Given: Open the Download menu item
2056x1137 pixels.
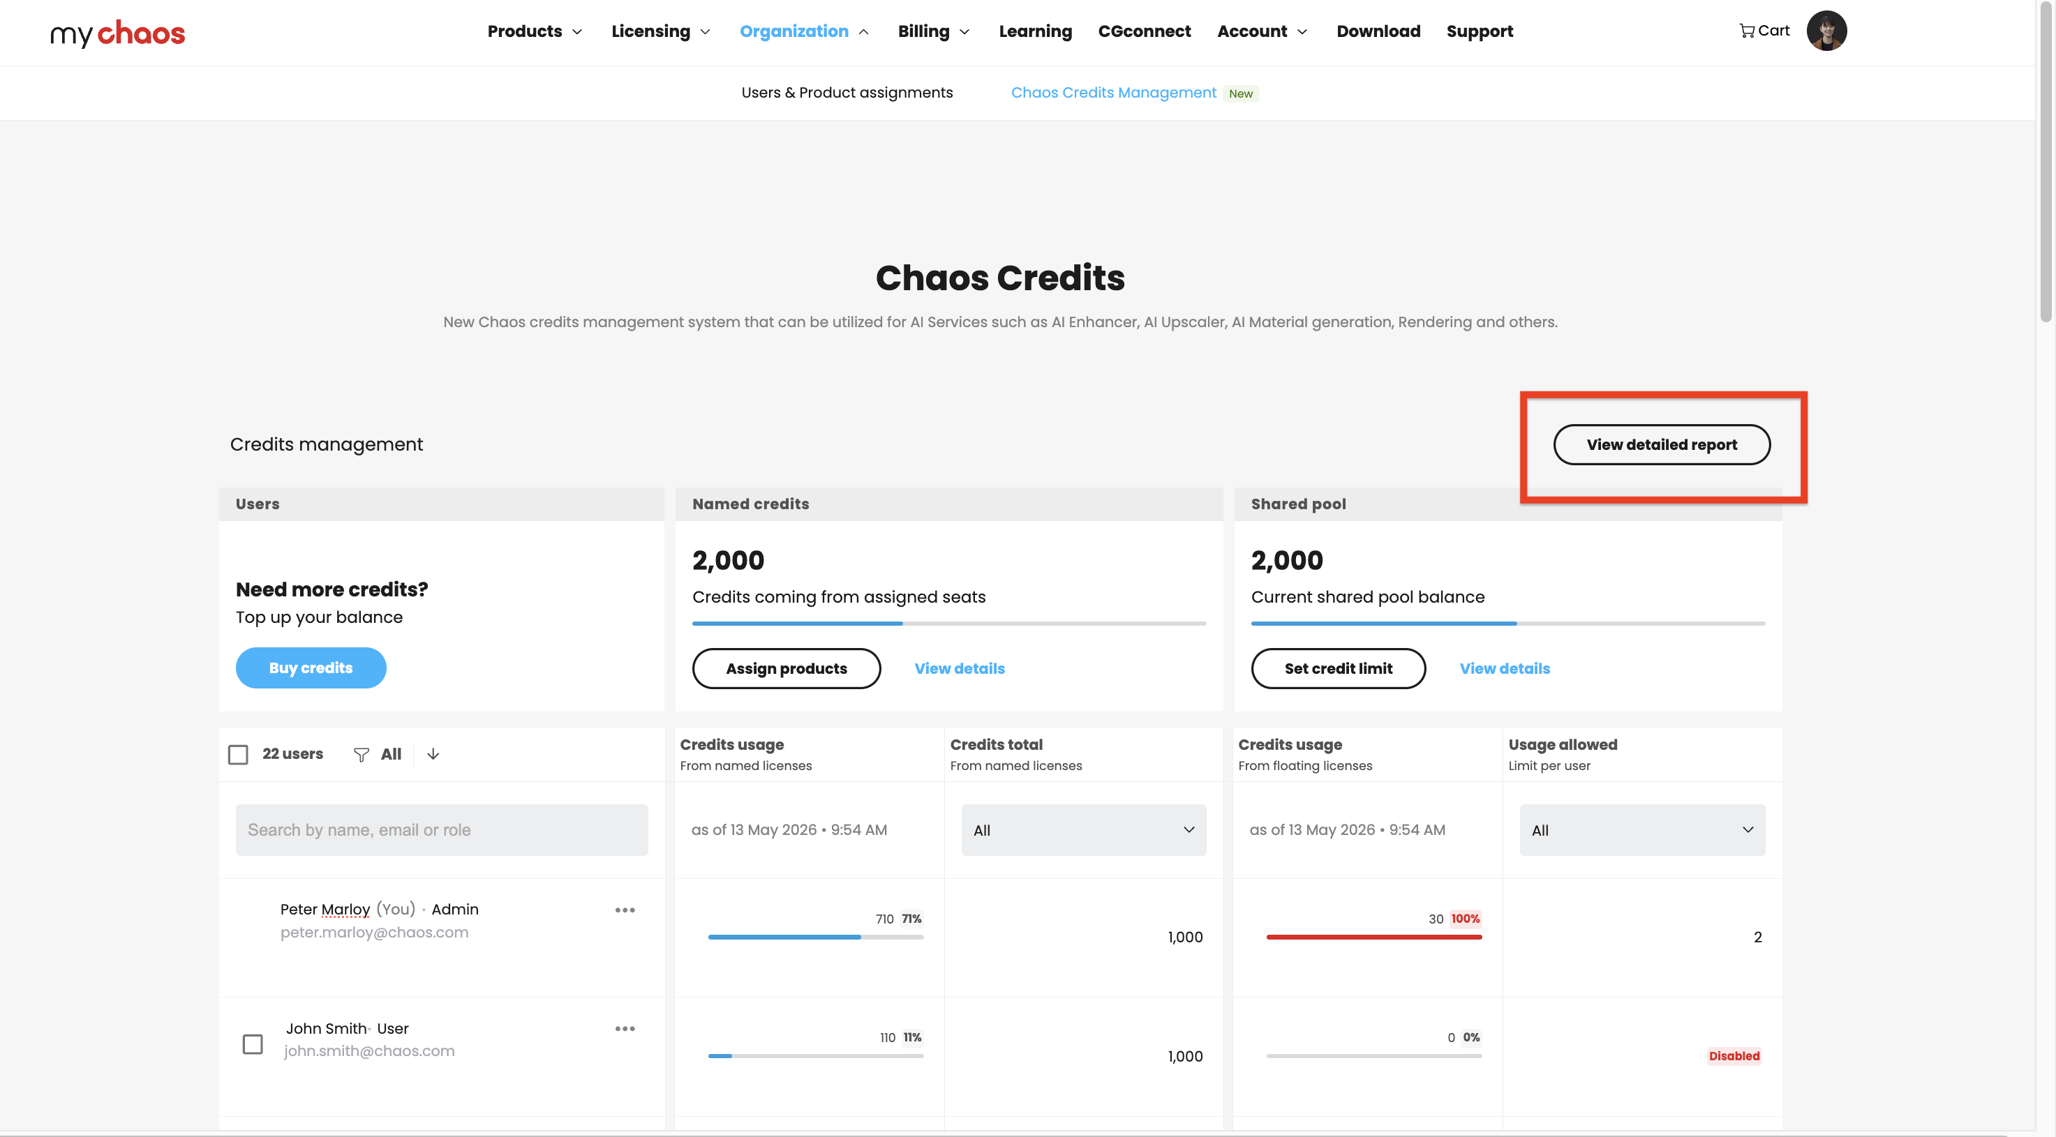Looking at the screenshot, I should [x=1378, y=31].
